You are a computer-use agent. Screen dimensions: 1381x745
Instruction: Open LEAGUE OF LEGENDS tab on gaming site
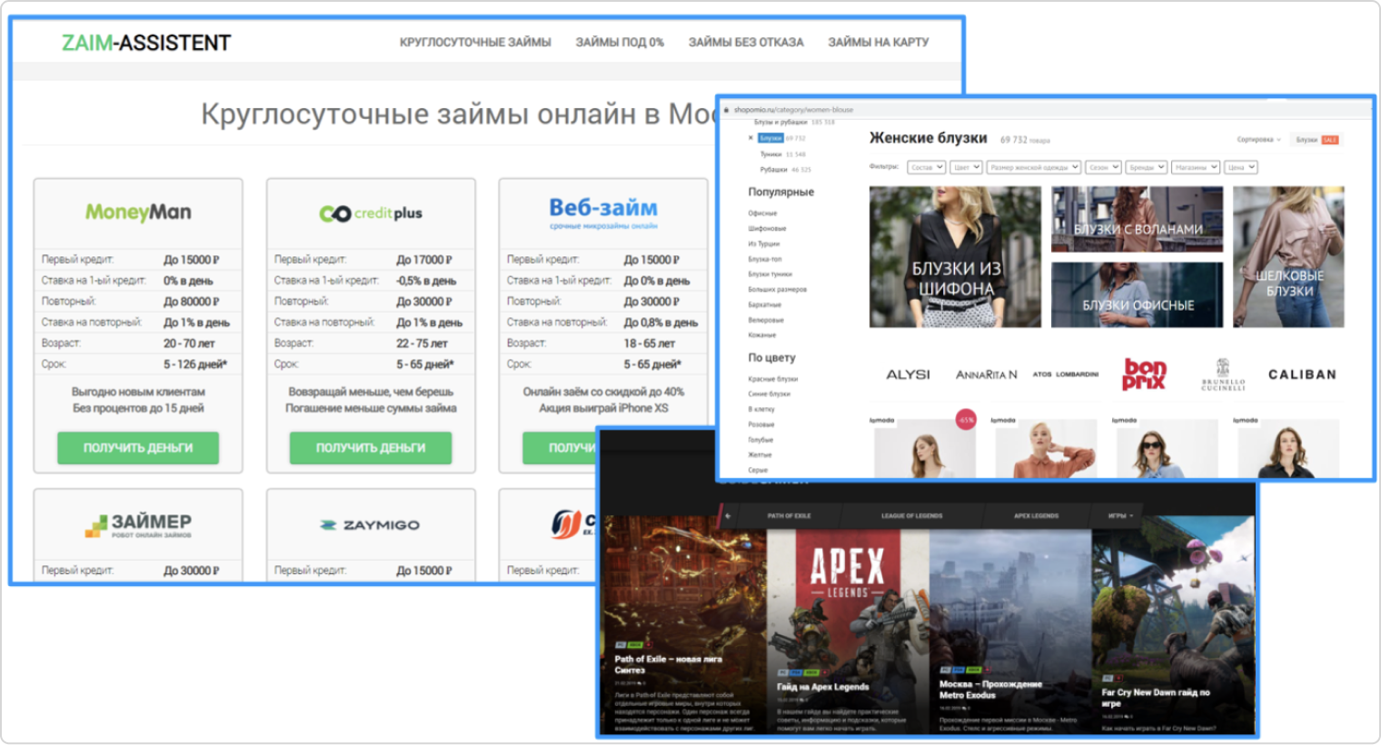click(x=911, y=516)
